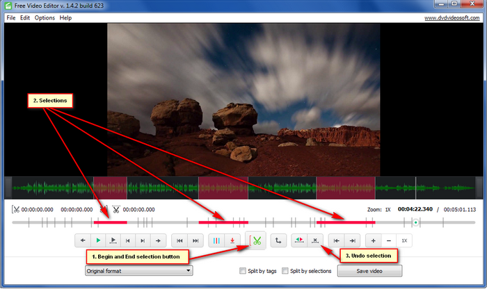Click the invert selections button

299,240
